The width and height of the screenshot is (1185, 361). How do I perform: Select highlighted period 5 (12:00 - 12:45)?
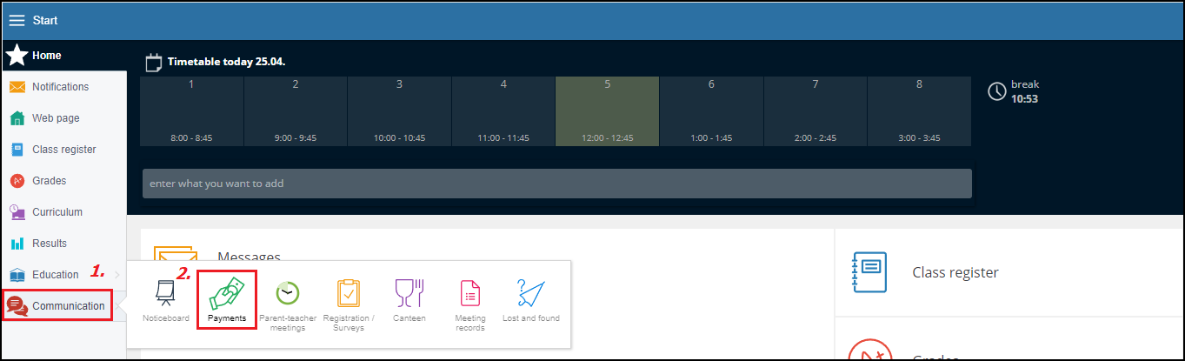pos(607,111)
